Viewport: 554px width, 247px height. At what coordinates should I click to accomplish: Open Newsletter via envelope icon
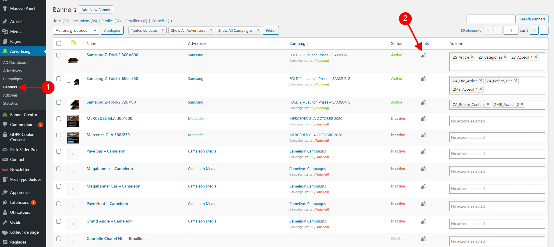5,169
